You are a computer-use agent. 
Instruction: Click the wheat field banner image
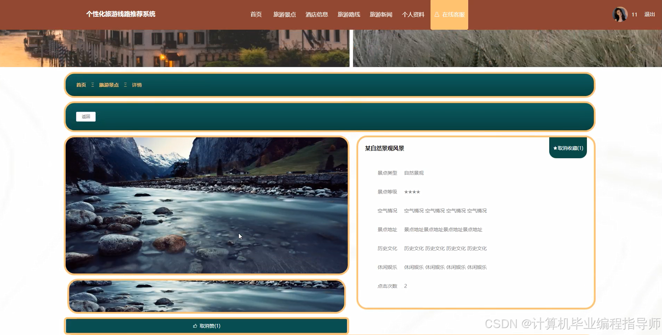507,48
